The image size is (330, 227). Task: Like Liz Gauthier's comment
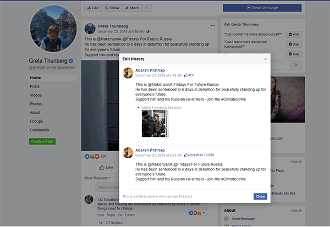pyautogui.click(x=101, y=215)
